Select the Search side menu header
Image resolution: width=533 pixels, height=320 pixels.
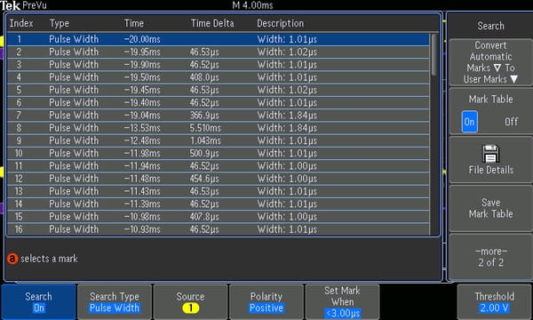click(x=491, y=26)
